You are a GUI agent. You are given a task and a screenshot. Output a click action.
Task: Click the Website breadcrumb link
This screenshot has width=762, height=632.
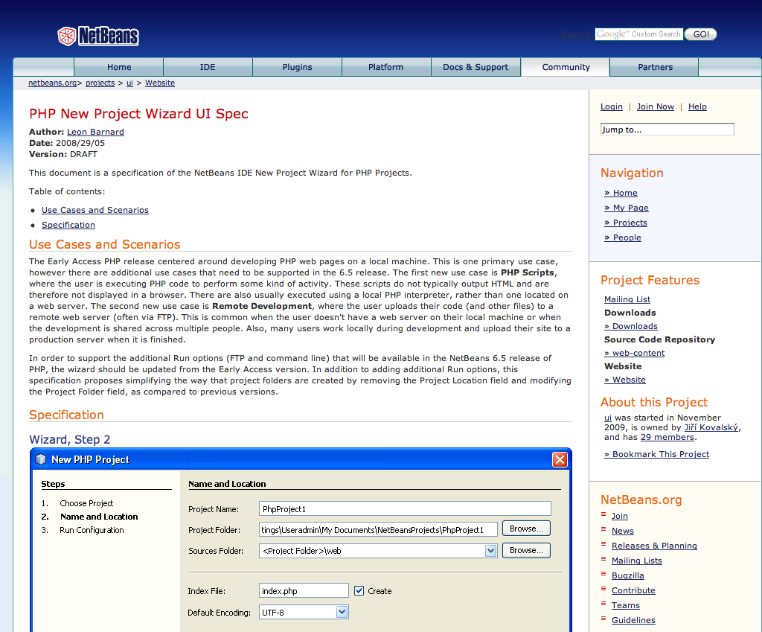(x=160, y=83)
